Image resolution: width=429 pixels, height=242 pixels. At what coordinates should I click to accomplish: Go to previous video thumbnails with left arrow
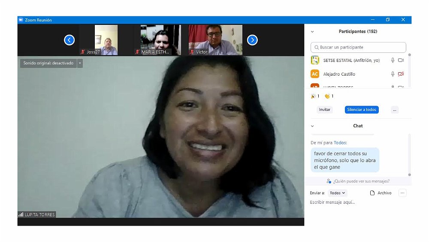(x=69, y=40)
